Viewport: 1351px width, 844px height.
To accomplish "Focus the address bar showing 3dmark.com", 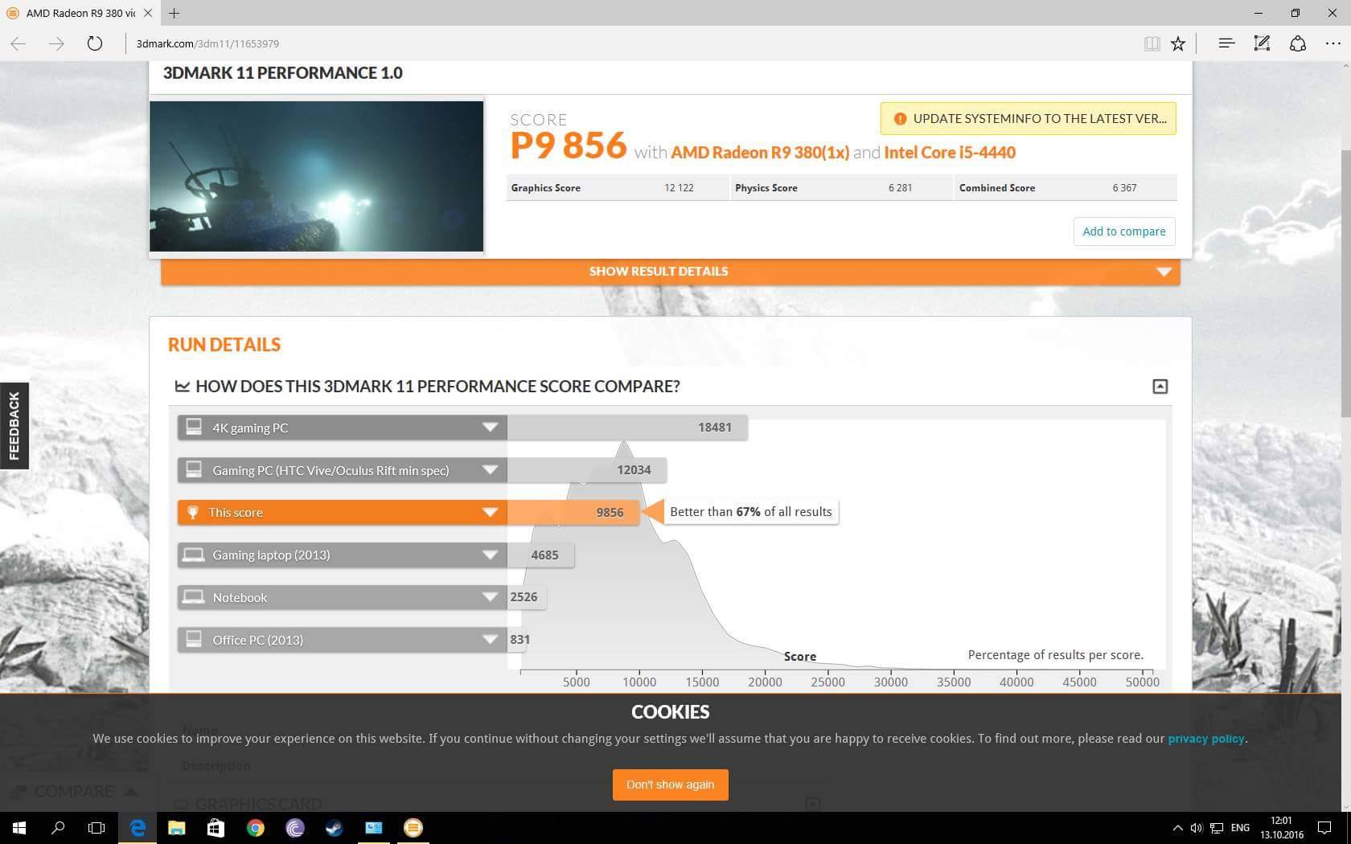I will pyautogui.click(x=627, y=43).
